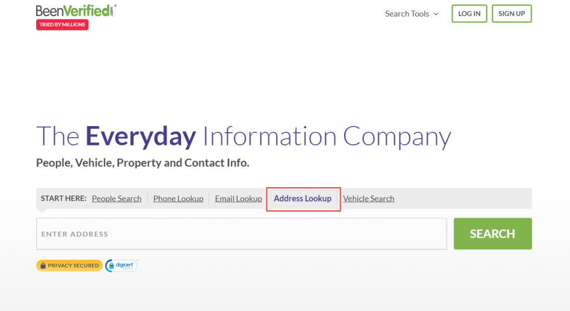Select the Phone Lookup tab
Screen dimensions: 570x311
pos(178,199)
